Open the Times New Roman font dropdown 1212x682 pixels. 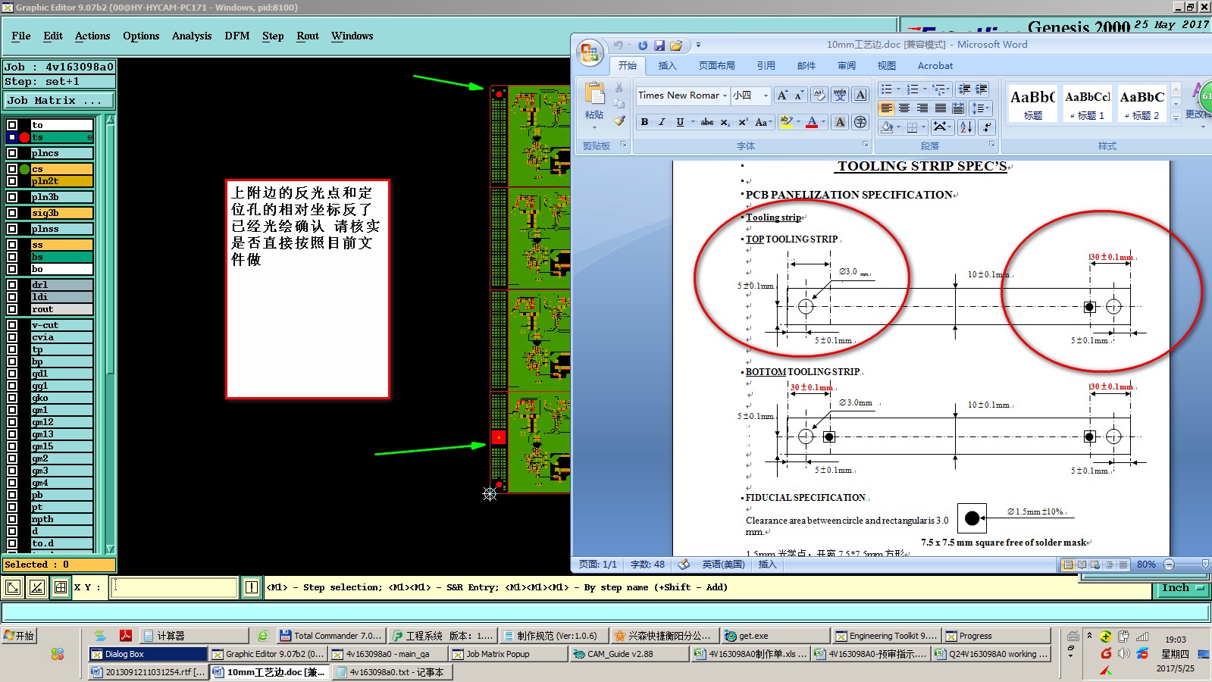[725, 95]
